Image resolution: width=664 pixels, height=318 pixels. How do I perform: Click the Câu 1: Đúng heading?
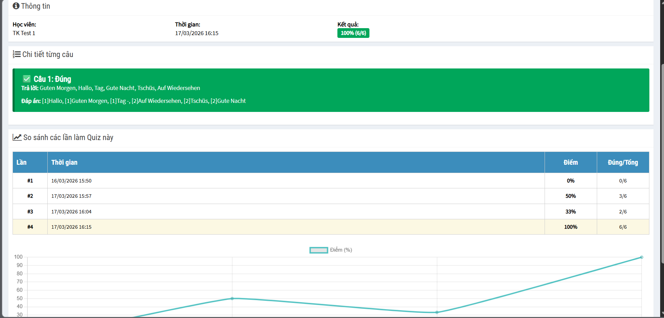52,79
